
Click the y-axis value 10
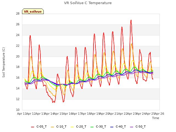18,110
